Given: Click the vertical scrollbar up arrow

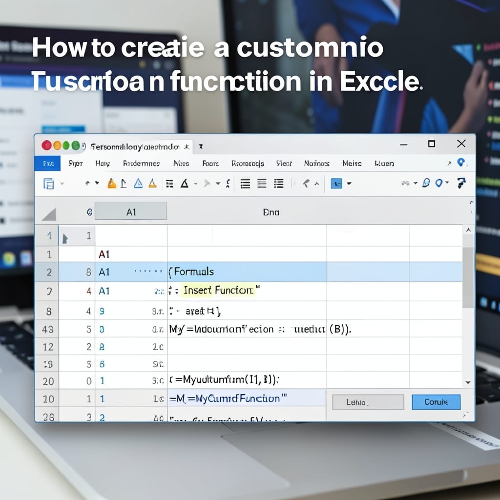Looking at the screenshot, I should coord(468,230).
